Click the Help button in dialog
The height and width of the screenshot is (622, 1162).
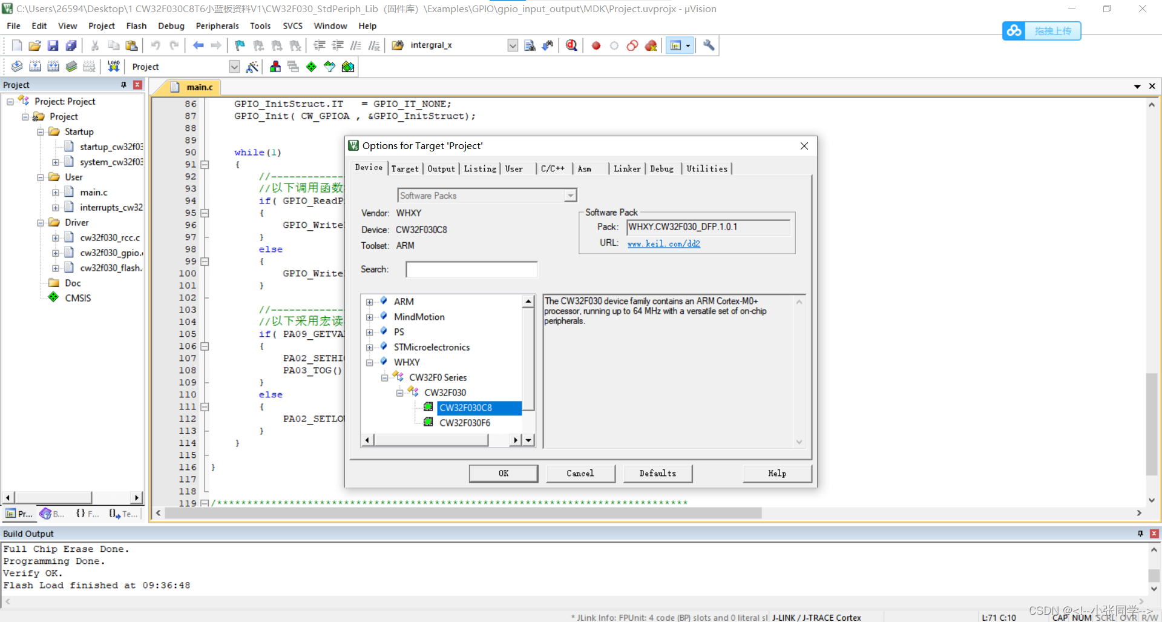pyautogui.click(x=777, y=474)
